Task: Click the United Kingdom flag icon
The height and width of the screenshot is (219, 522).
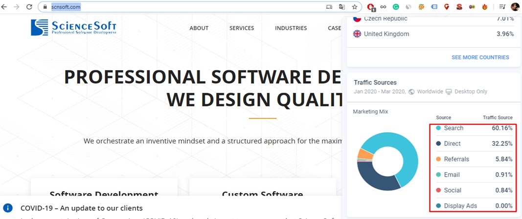Action: (357, 34)
